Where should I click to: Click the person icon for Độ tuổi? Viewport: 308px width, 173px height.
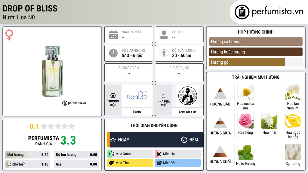[x=164, y=35]
